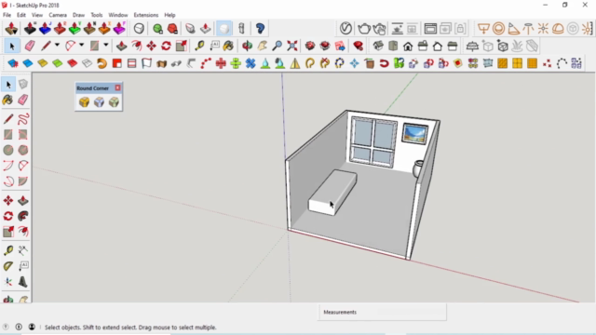Click the person credits icon in status bar
Image resolution: width=596 pixels, height=335 pixels.
(32, 327)
